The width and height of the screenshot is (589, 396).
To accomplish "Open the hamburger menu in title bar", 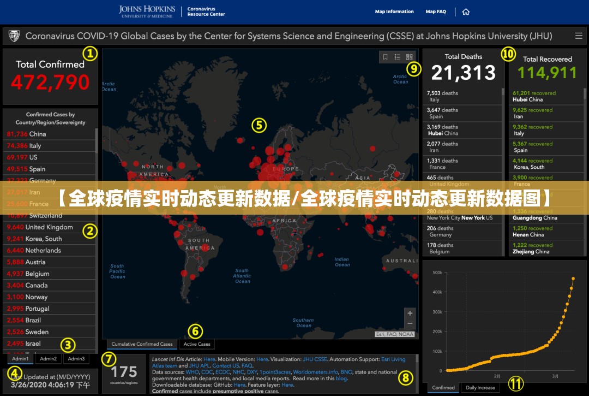I will (x=579, y=36).
